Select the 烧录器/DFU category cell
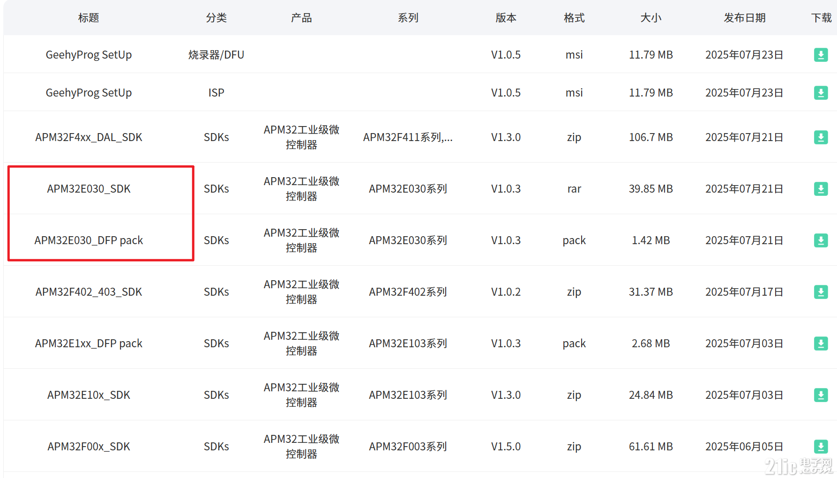 coord(216,55)
